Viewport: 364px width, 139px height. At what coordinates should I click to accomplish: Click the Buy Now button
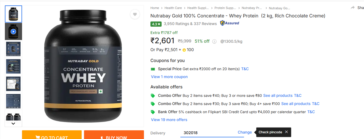114,136
